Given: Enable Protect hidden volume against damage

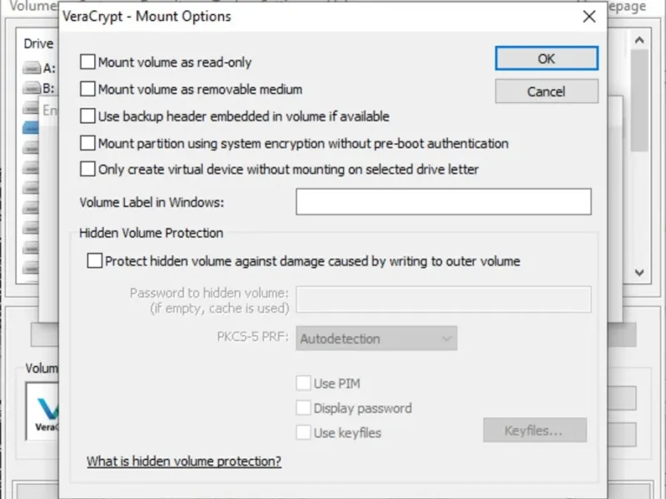Looking at the screenshot, I should 94,261.
